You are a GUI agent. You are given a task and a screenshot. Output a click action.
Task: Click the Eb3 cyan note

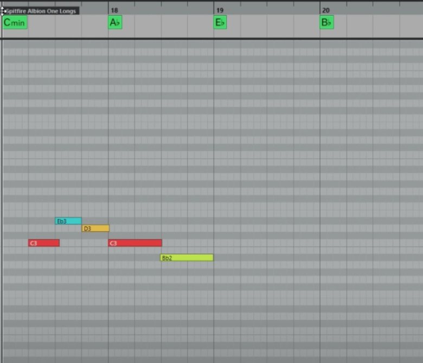pos(68,221)
